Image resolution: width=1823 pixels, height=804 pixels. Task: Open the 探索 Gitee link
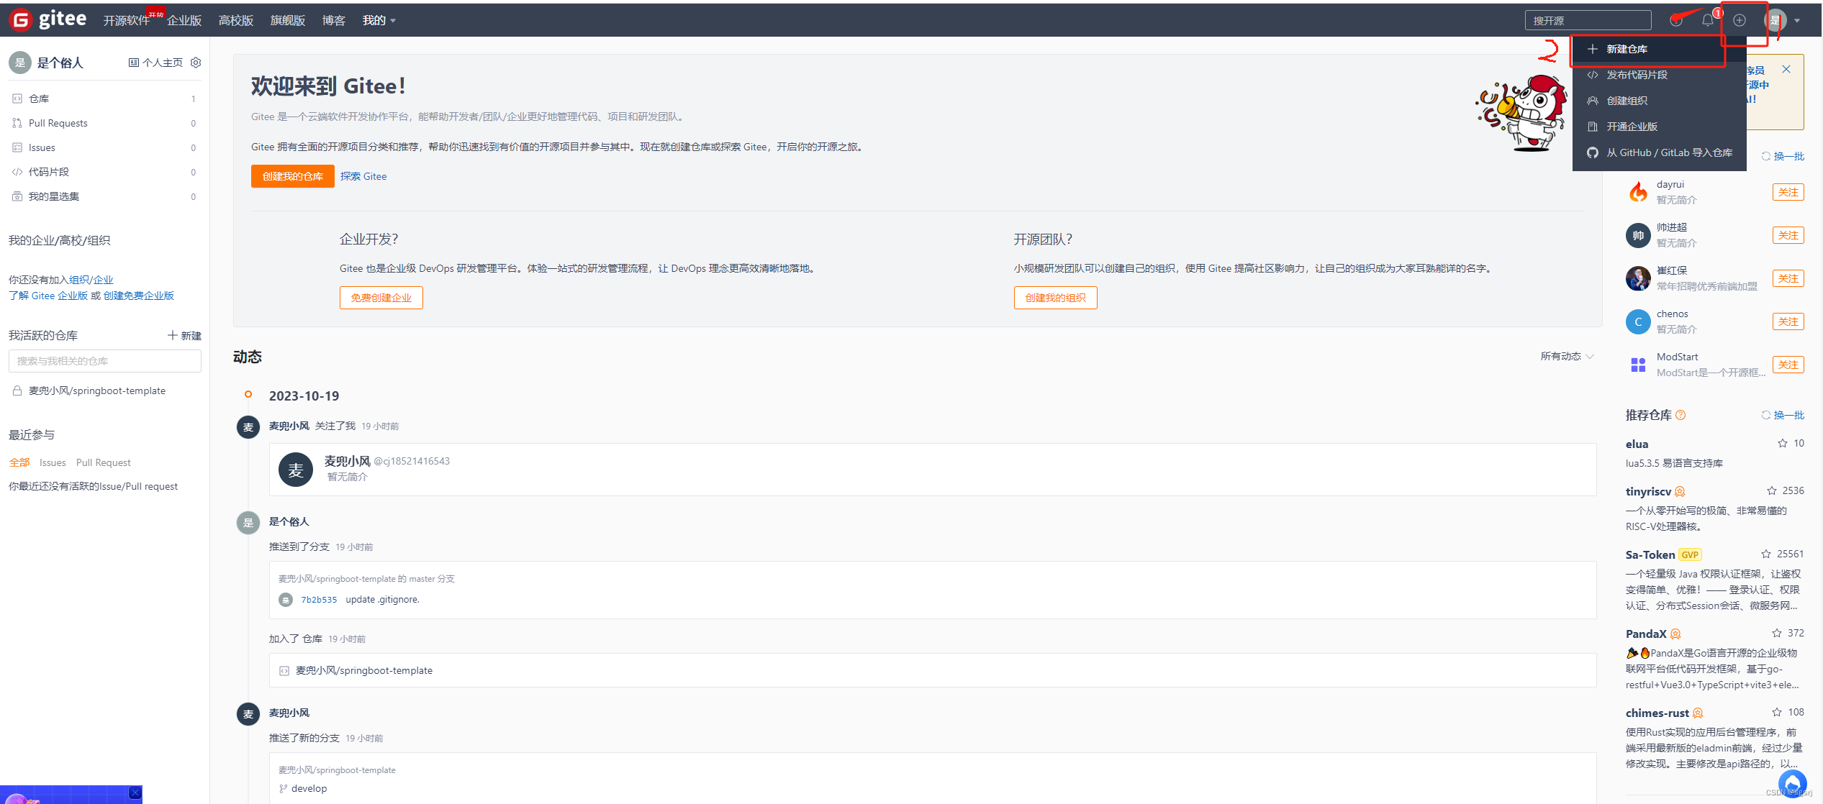[363, 176]
